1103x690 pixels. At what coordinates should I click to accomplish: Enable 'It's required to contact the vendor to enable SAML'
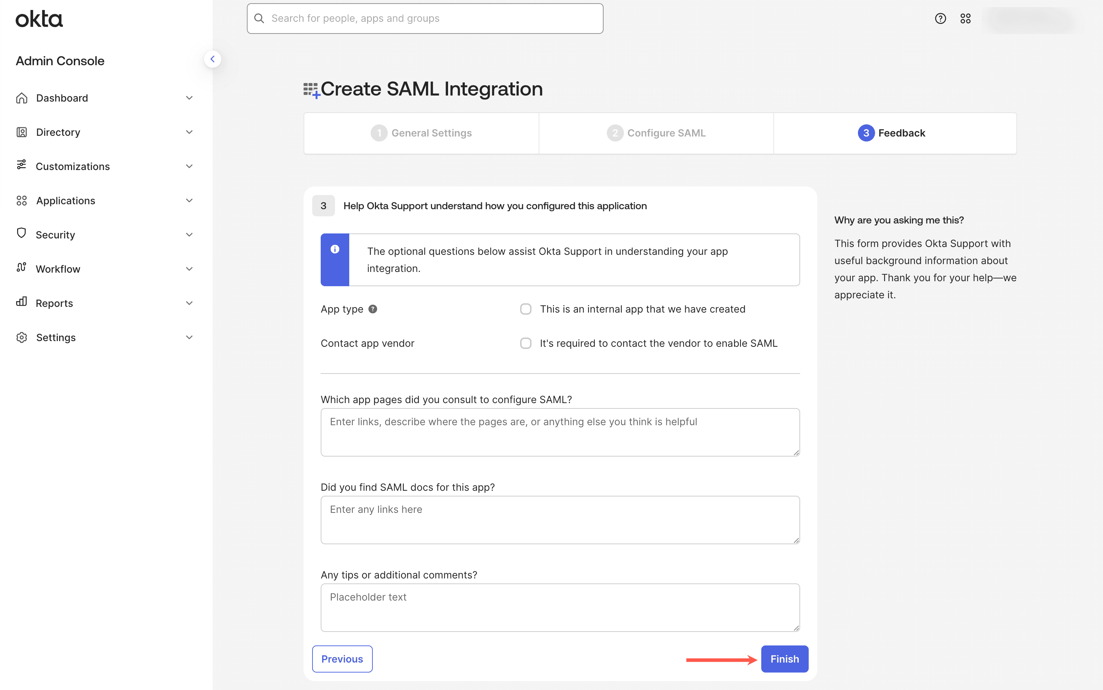coord(526,343)
